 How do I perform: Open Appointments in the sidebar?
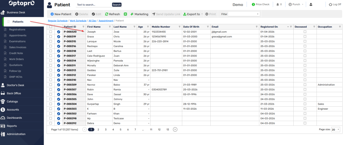(17, 35)
